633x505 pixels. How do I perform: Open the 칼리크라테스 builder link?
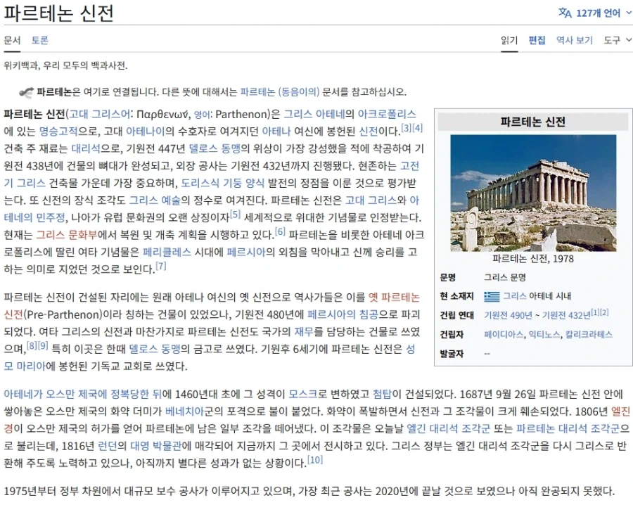click(589, 334)
